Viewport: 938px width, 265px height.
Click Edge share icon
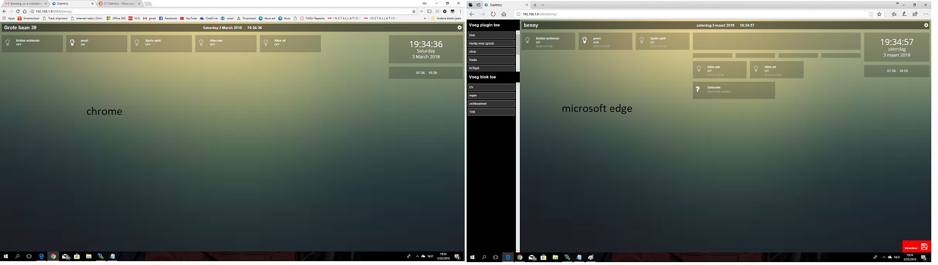click(915, 14)
